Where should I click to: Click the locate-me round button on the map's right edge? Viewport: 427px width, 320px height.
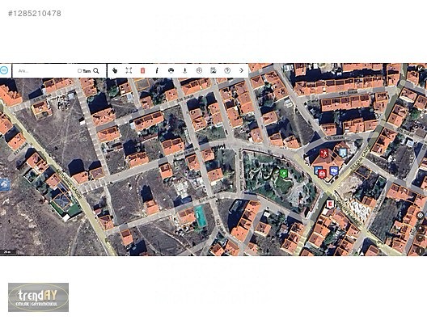click(x=421, y=216)
